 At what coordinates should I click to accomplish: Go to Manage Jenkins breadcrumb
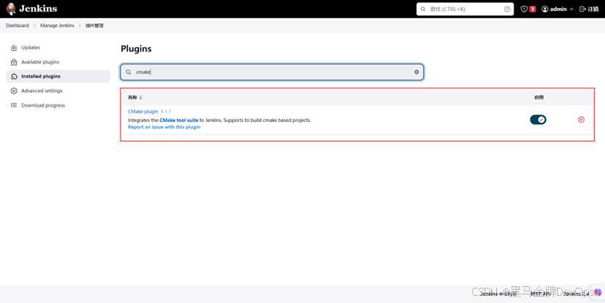pyautogui.click(x=57, y=26)
